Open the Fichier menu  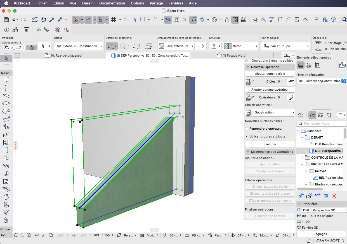click(x=41, y=3)
